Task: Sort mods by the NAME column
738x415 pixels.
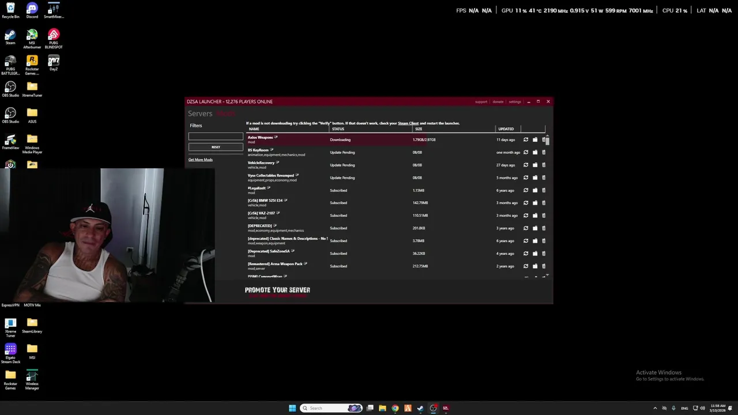Action: (x=254, y=129)
